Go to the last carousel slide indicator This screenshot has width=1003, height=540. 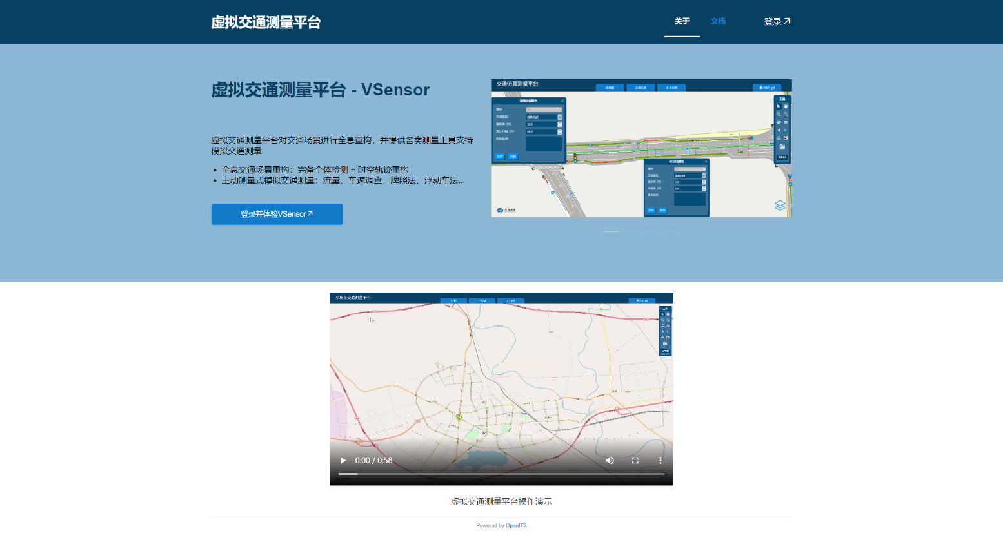(x=672, y=231)
